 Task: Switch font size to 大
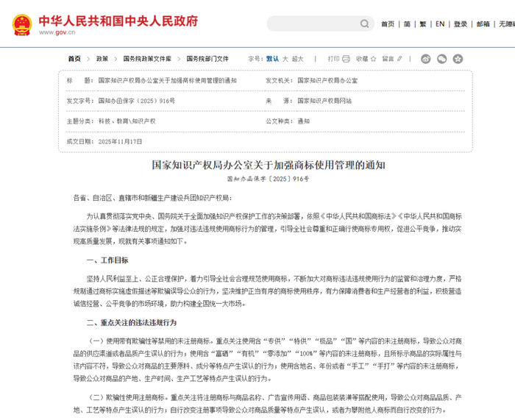(285, 59)
